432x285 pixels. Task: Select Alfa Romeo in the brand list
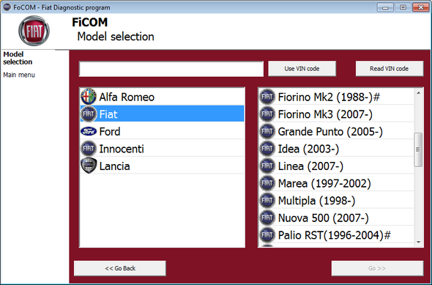162,97
